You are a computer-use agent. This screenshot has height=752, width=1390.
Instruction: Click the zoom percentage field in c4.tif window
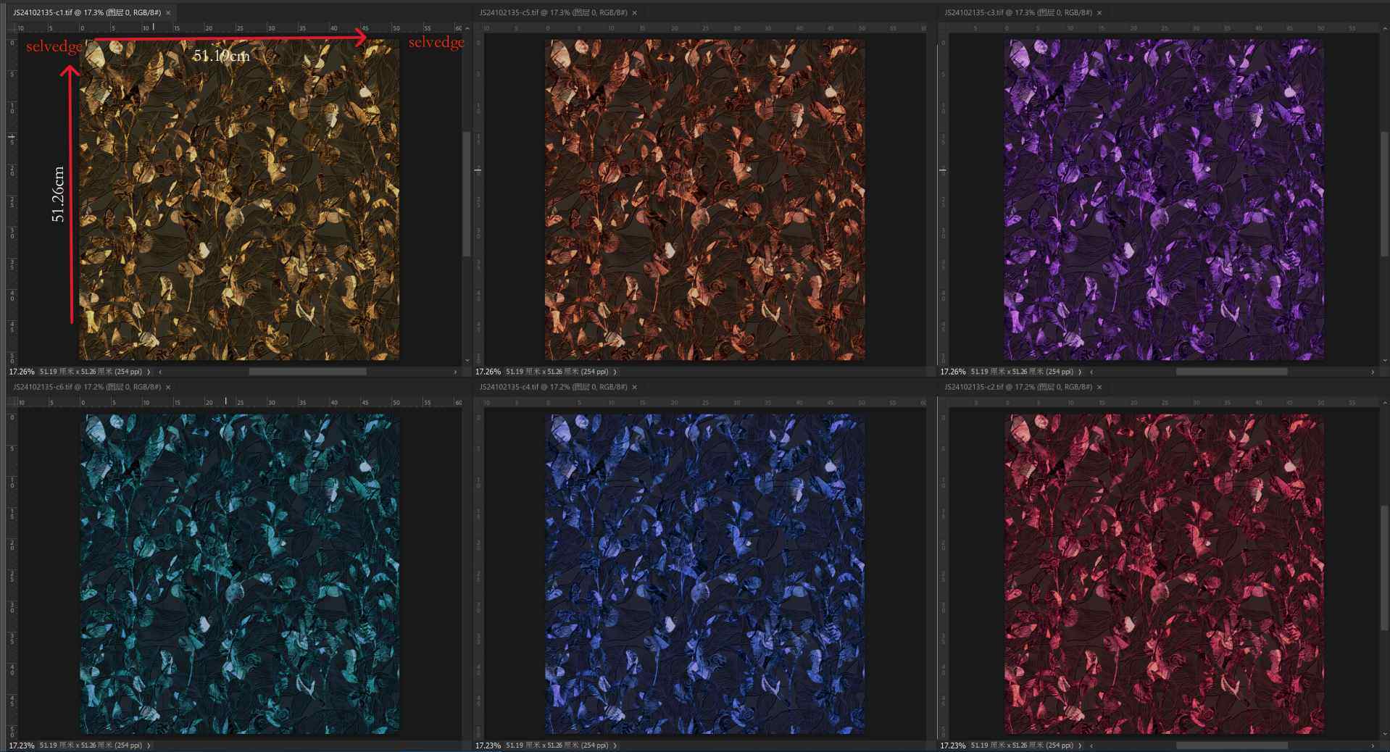(488, 745)
